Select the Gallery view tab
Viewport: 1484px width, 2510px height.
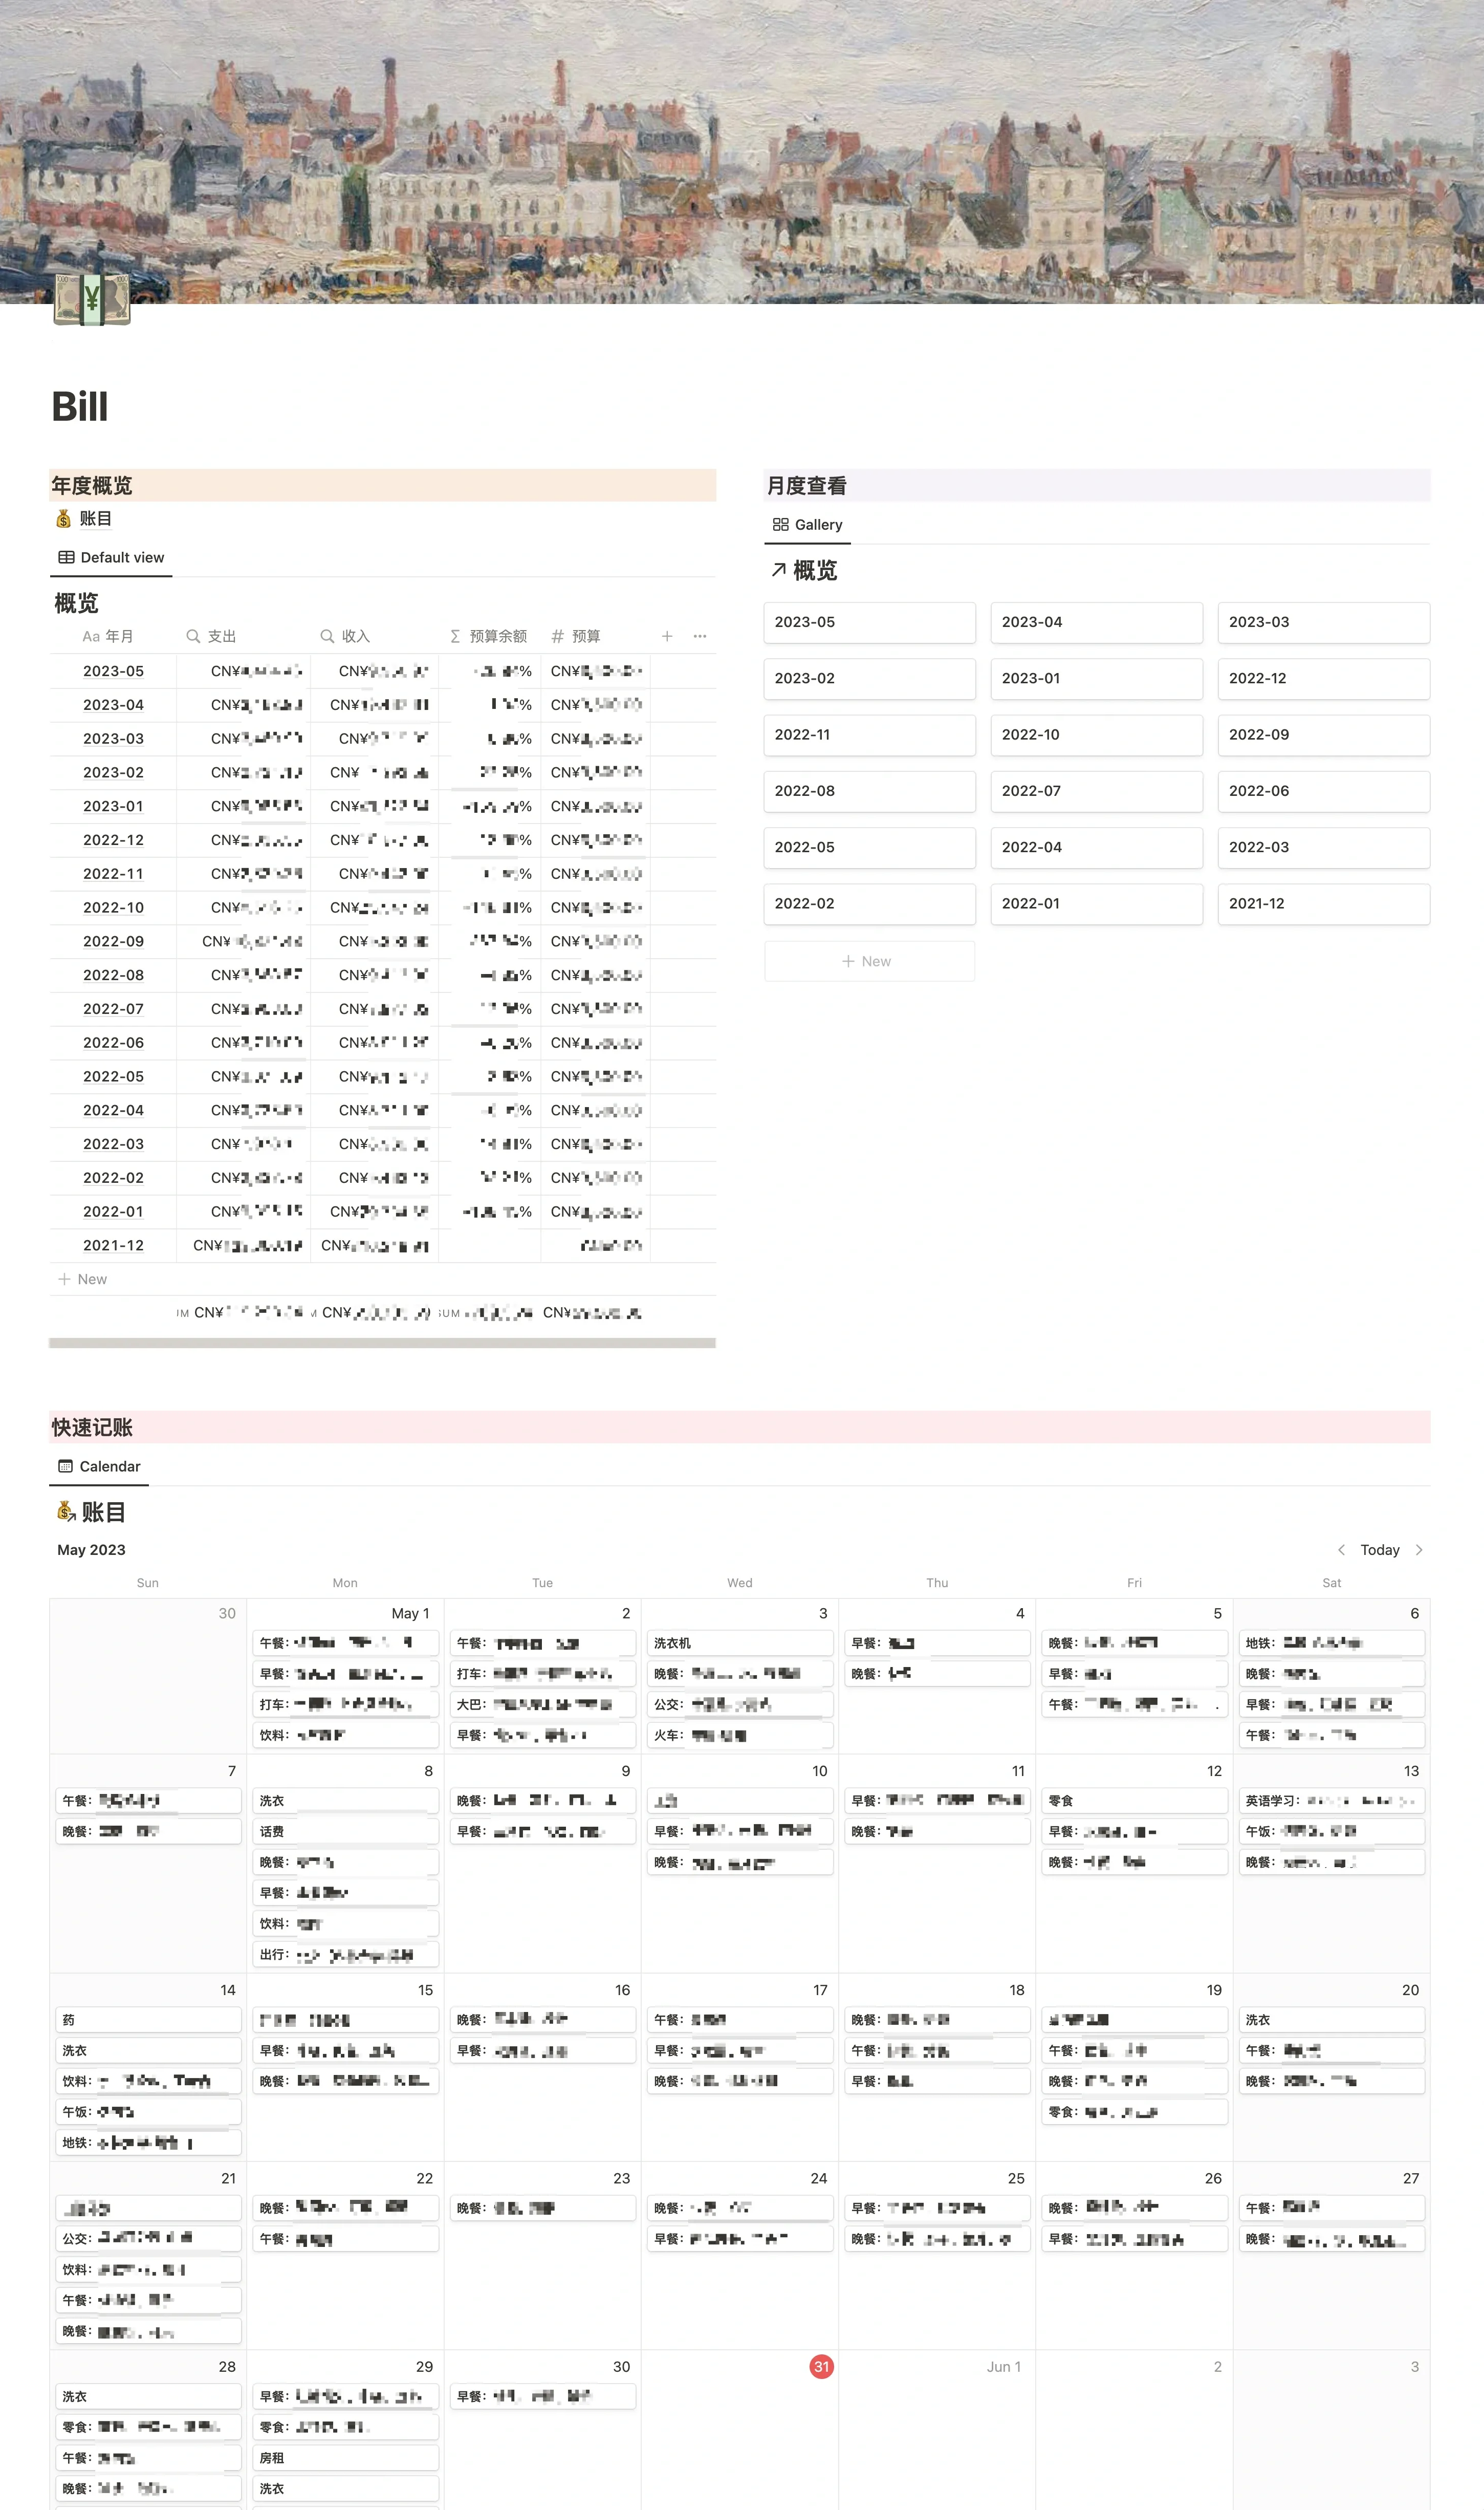pyautogui.click(x=807, y=524)
